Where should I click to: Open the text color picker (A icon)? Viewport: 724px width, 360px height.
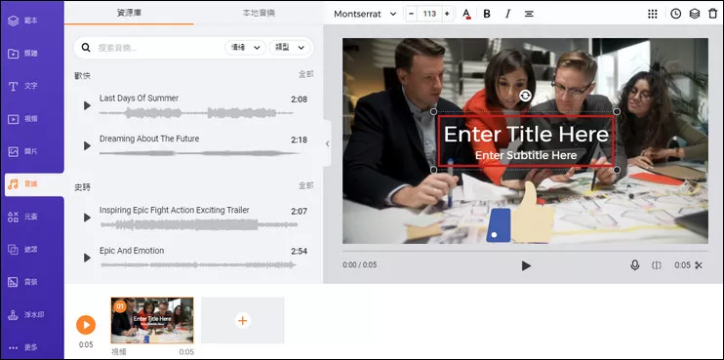466,14
